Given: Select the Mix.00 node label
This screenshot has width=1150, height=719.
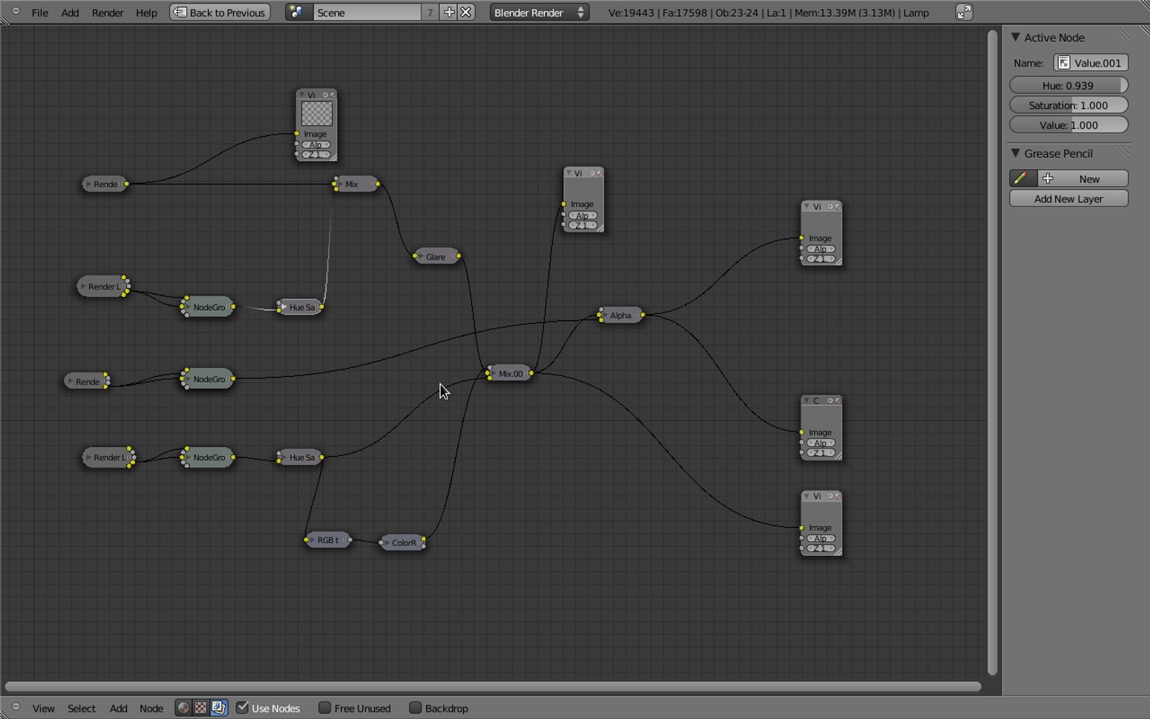Looking at the screenshot, I should click(510, 374).
